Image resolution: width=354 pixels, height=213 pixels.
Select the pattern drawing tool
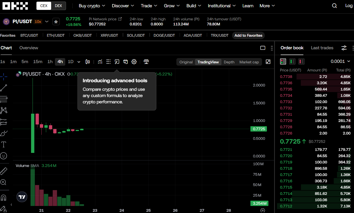point(4,110)
